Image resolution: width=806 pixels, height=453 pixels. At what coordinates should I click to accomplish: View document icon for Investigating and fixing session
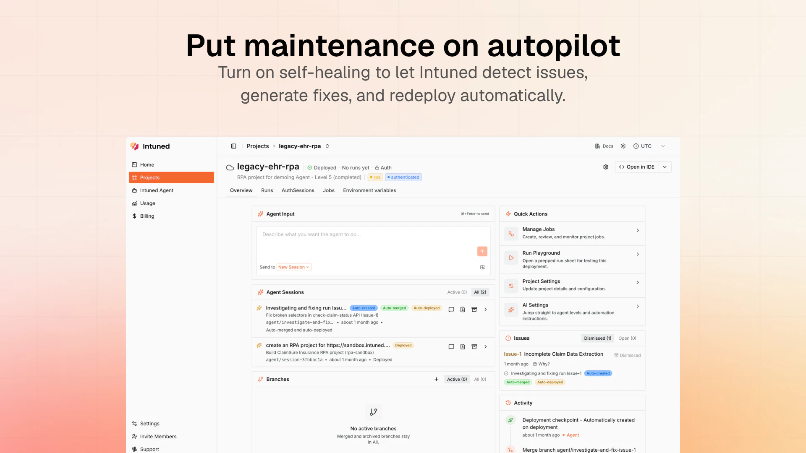coord(463,310)
